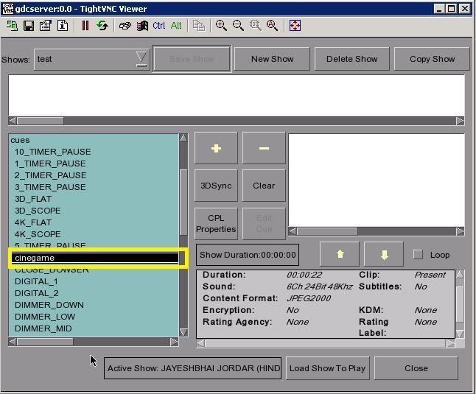Click the cues list scroll-up arrow
Screen dimensions: 476x394
point(183,138)
